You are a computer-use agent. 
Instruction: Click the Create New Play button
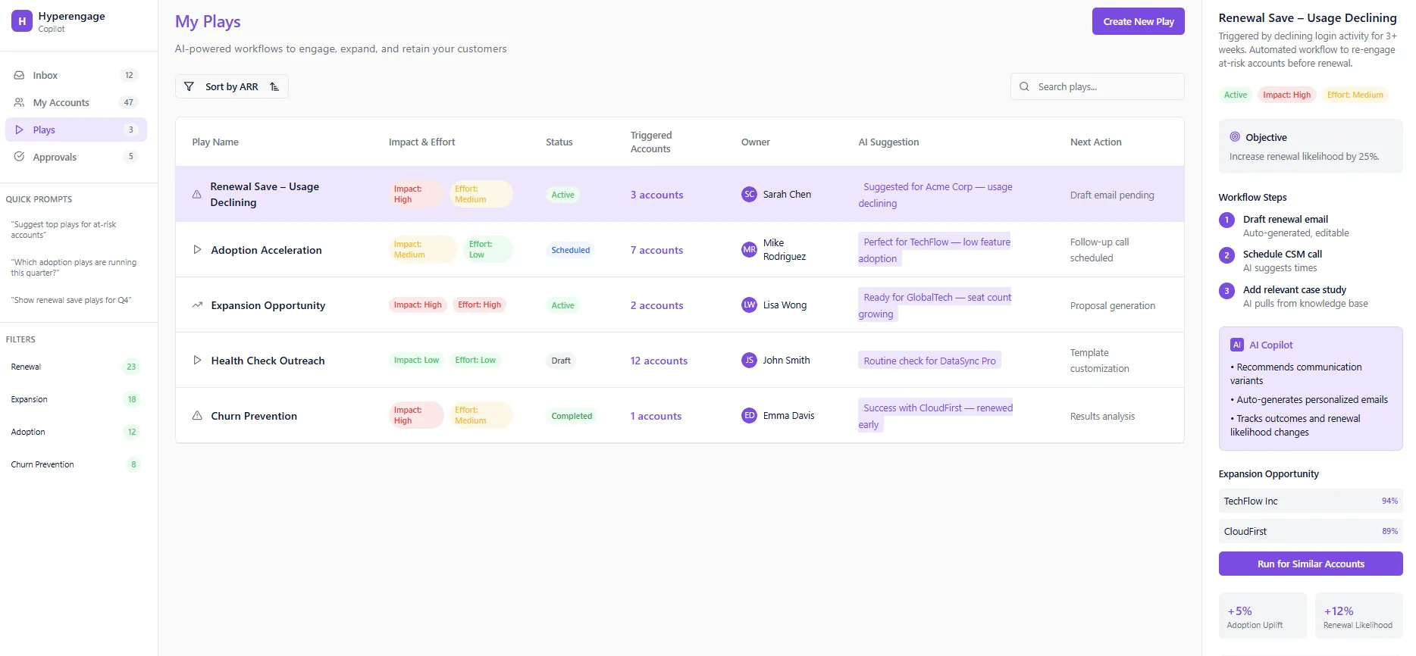pyautogui.click(x=1138, y=21)
